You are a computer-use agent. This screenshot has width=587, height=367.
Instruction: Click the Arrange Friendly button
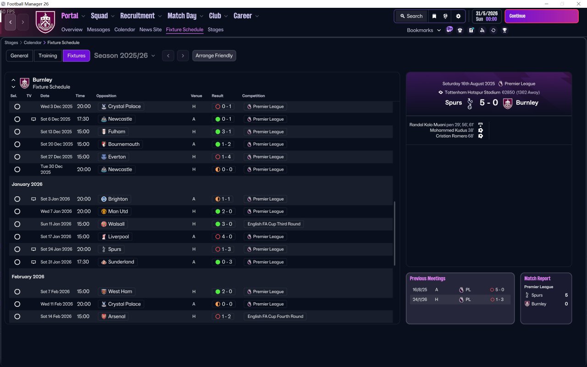pos(214,56)
